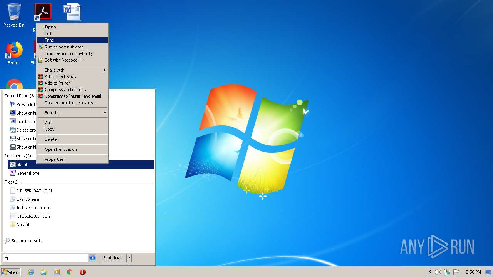Click the OneNote icon beside General.one
This screenshot has width=493, height=277.
(13, 173)
